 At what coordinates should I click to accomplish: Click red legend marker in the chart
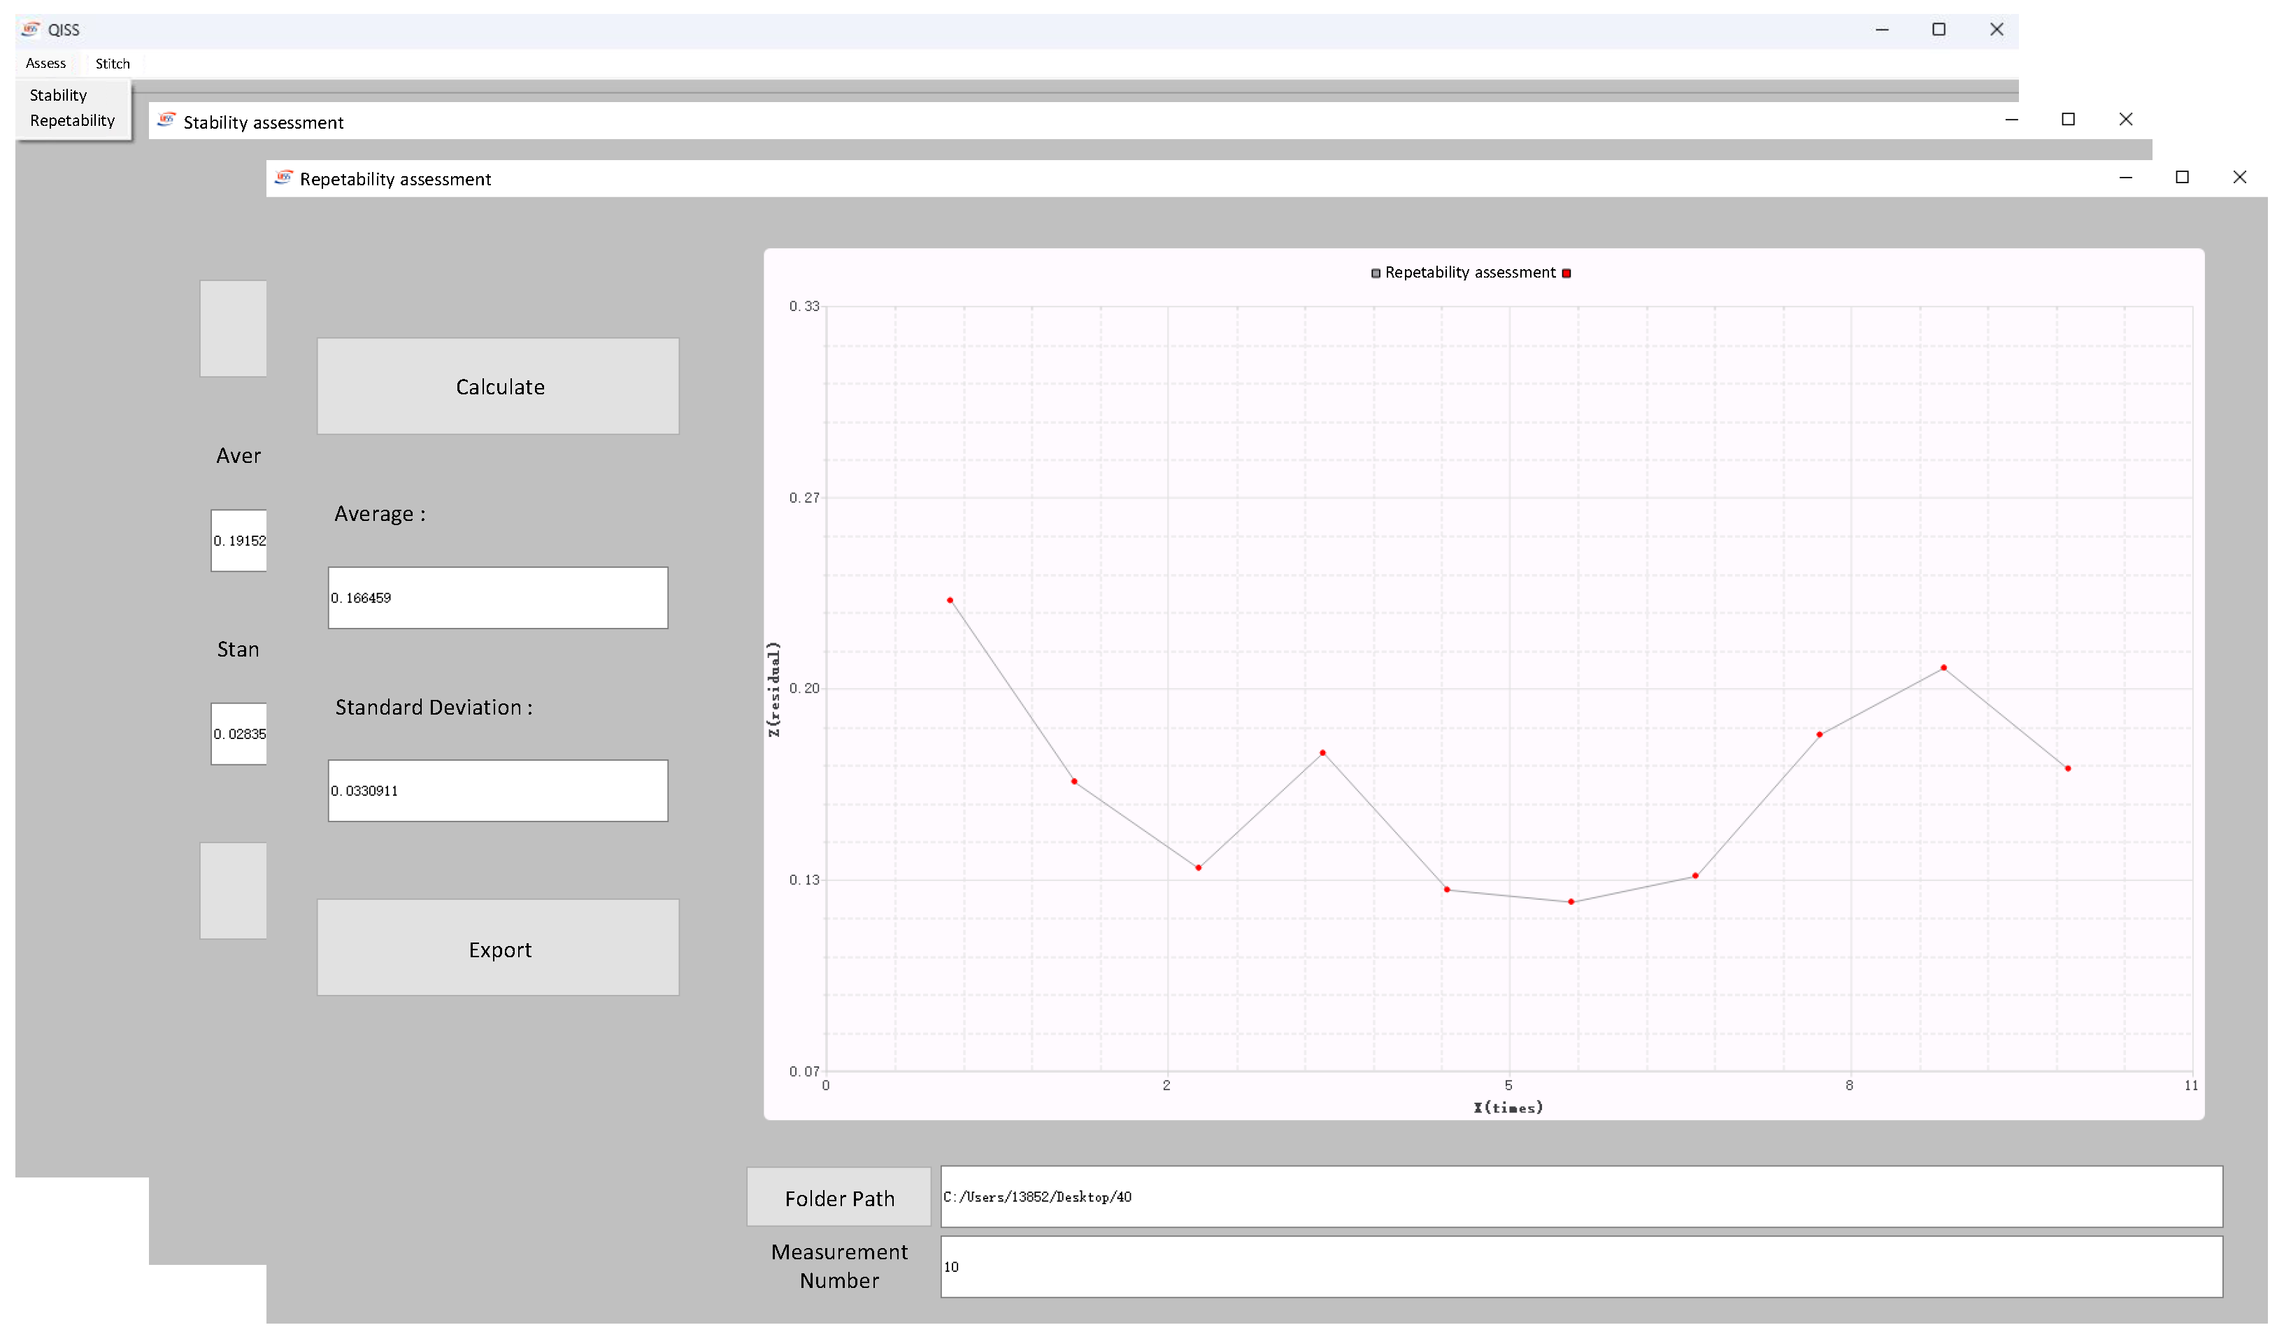1566,273
